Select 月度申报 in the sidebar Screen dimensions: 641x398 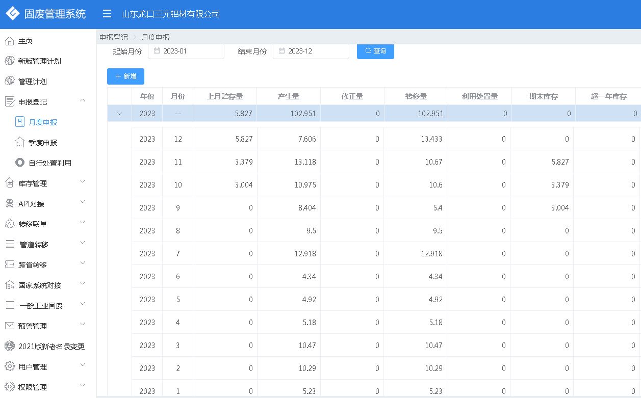43,122
